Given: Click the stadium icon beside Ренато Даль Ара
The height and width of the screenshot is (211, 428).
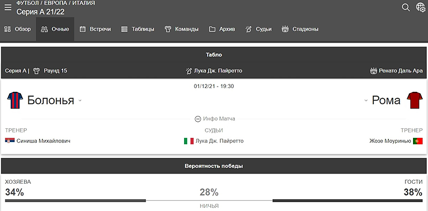Looking at the screenshot, I should [x=373, y=71].
